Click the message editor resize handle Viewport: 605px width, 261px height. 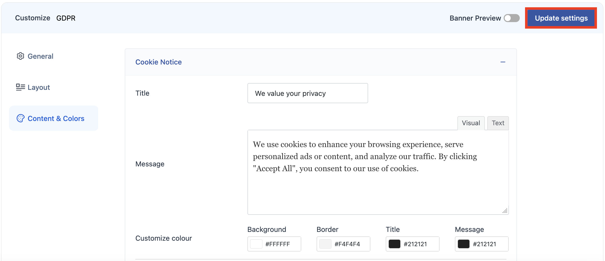pyautogui.click(x=505, y=211)
